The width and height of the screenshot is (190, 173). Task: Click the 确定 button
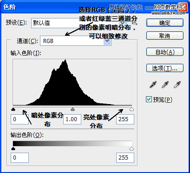[x=165, y=23]
